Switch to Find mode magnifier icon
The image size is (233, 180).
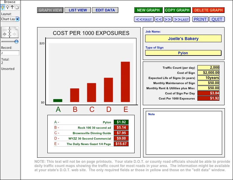[8, 7]
